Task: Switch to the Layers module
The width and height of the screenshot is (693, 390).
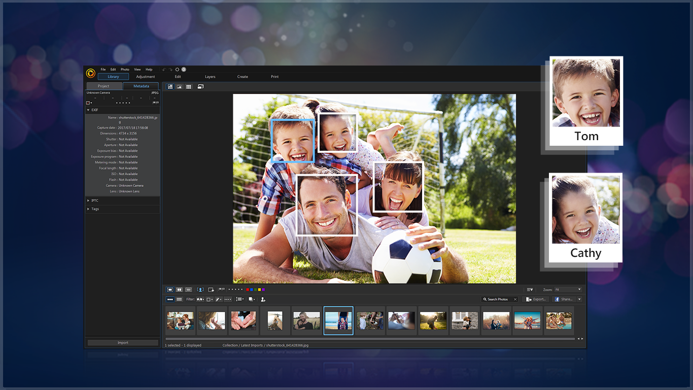Action: pos(210,77)
